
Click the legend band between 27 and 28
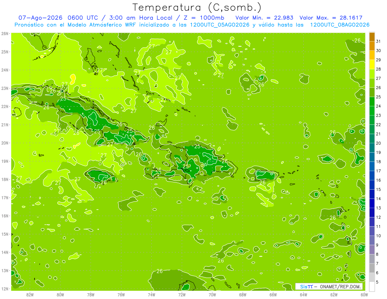[372, 74]
